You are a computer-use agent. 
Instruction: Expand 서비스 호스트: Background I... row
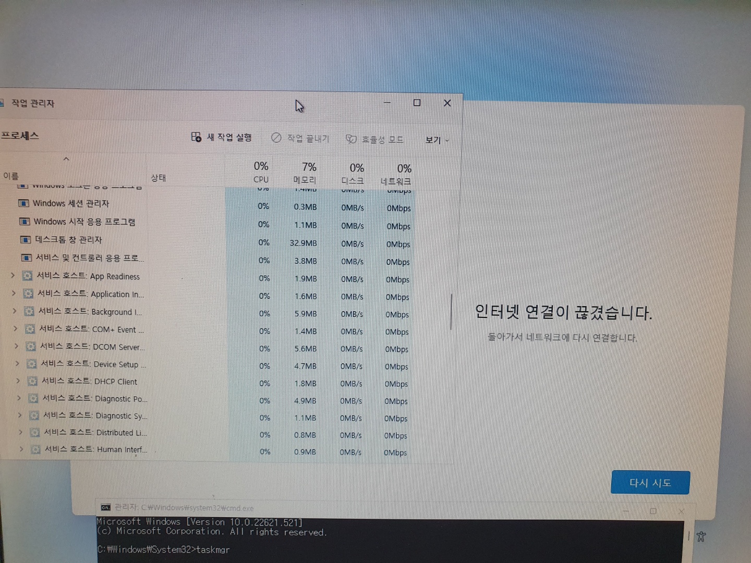tap(15, 311)
